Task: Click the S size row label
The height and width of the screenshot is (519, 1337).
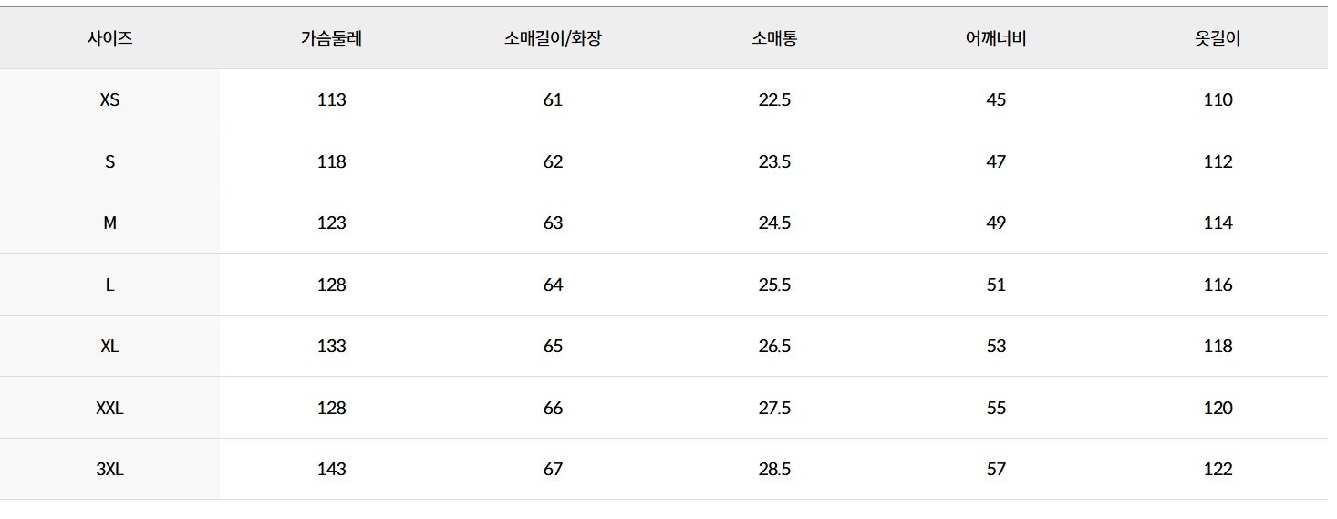Action: (x=109, y=161)
